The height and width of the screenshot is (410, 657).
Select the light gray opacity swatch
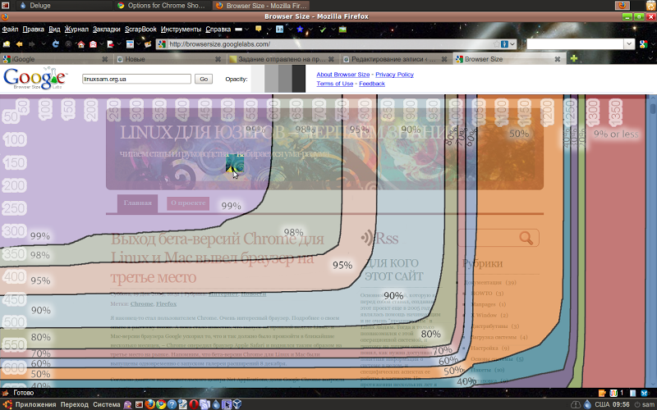(272, 79)
